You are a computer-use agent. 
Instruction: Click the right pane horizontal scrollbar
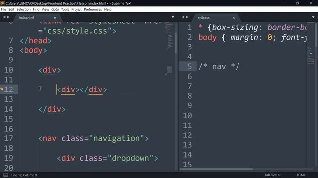tap(217, 169)
